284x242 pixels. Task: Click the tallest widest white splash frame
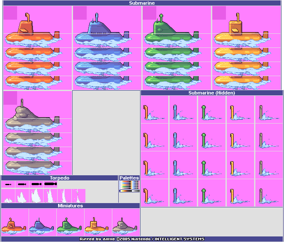tap(36, 196)
